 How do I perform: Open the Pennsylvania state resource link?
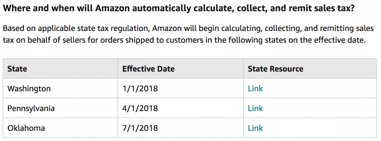[x=255, y=108]
